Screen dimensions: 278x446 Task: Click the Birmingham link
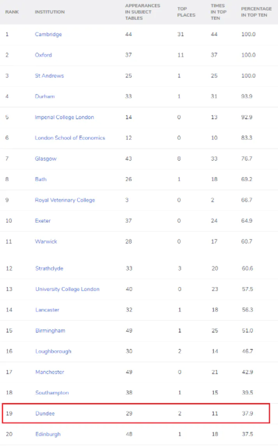[x=50, y=331]
